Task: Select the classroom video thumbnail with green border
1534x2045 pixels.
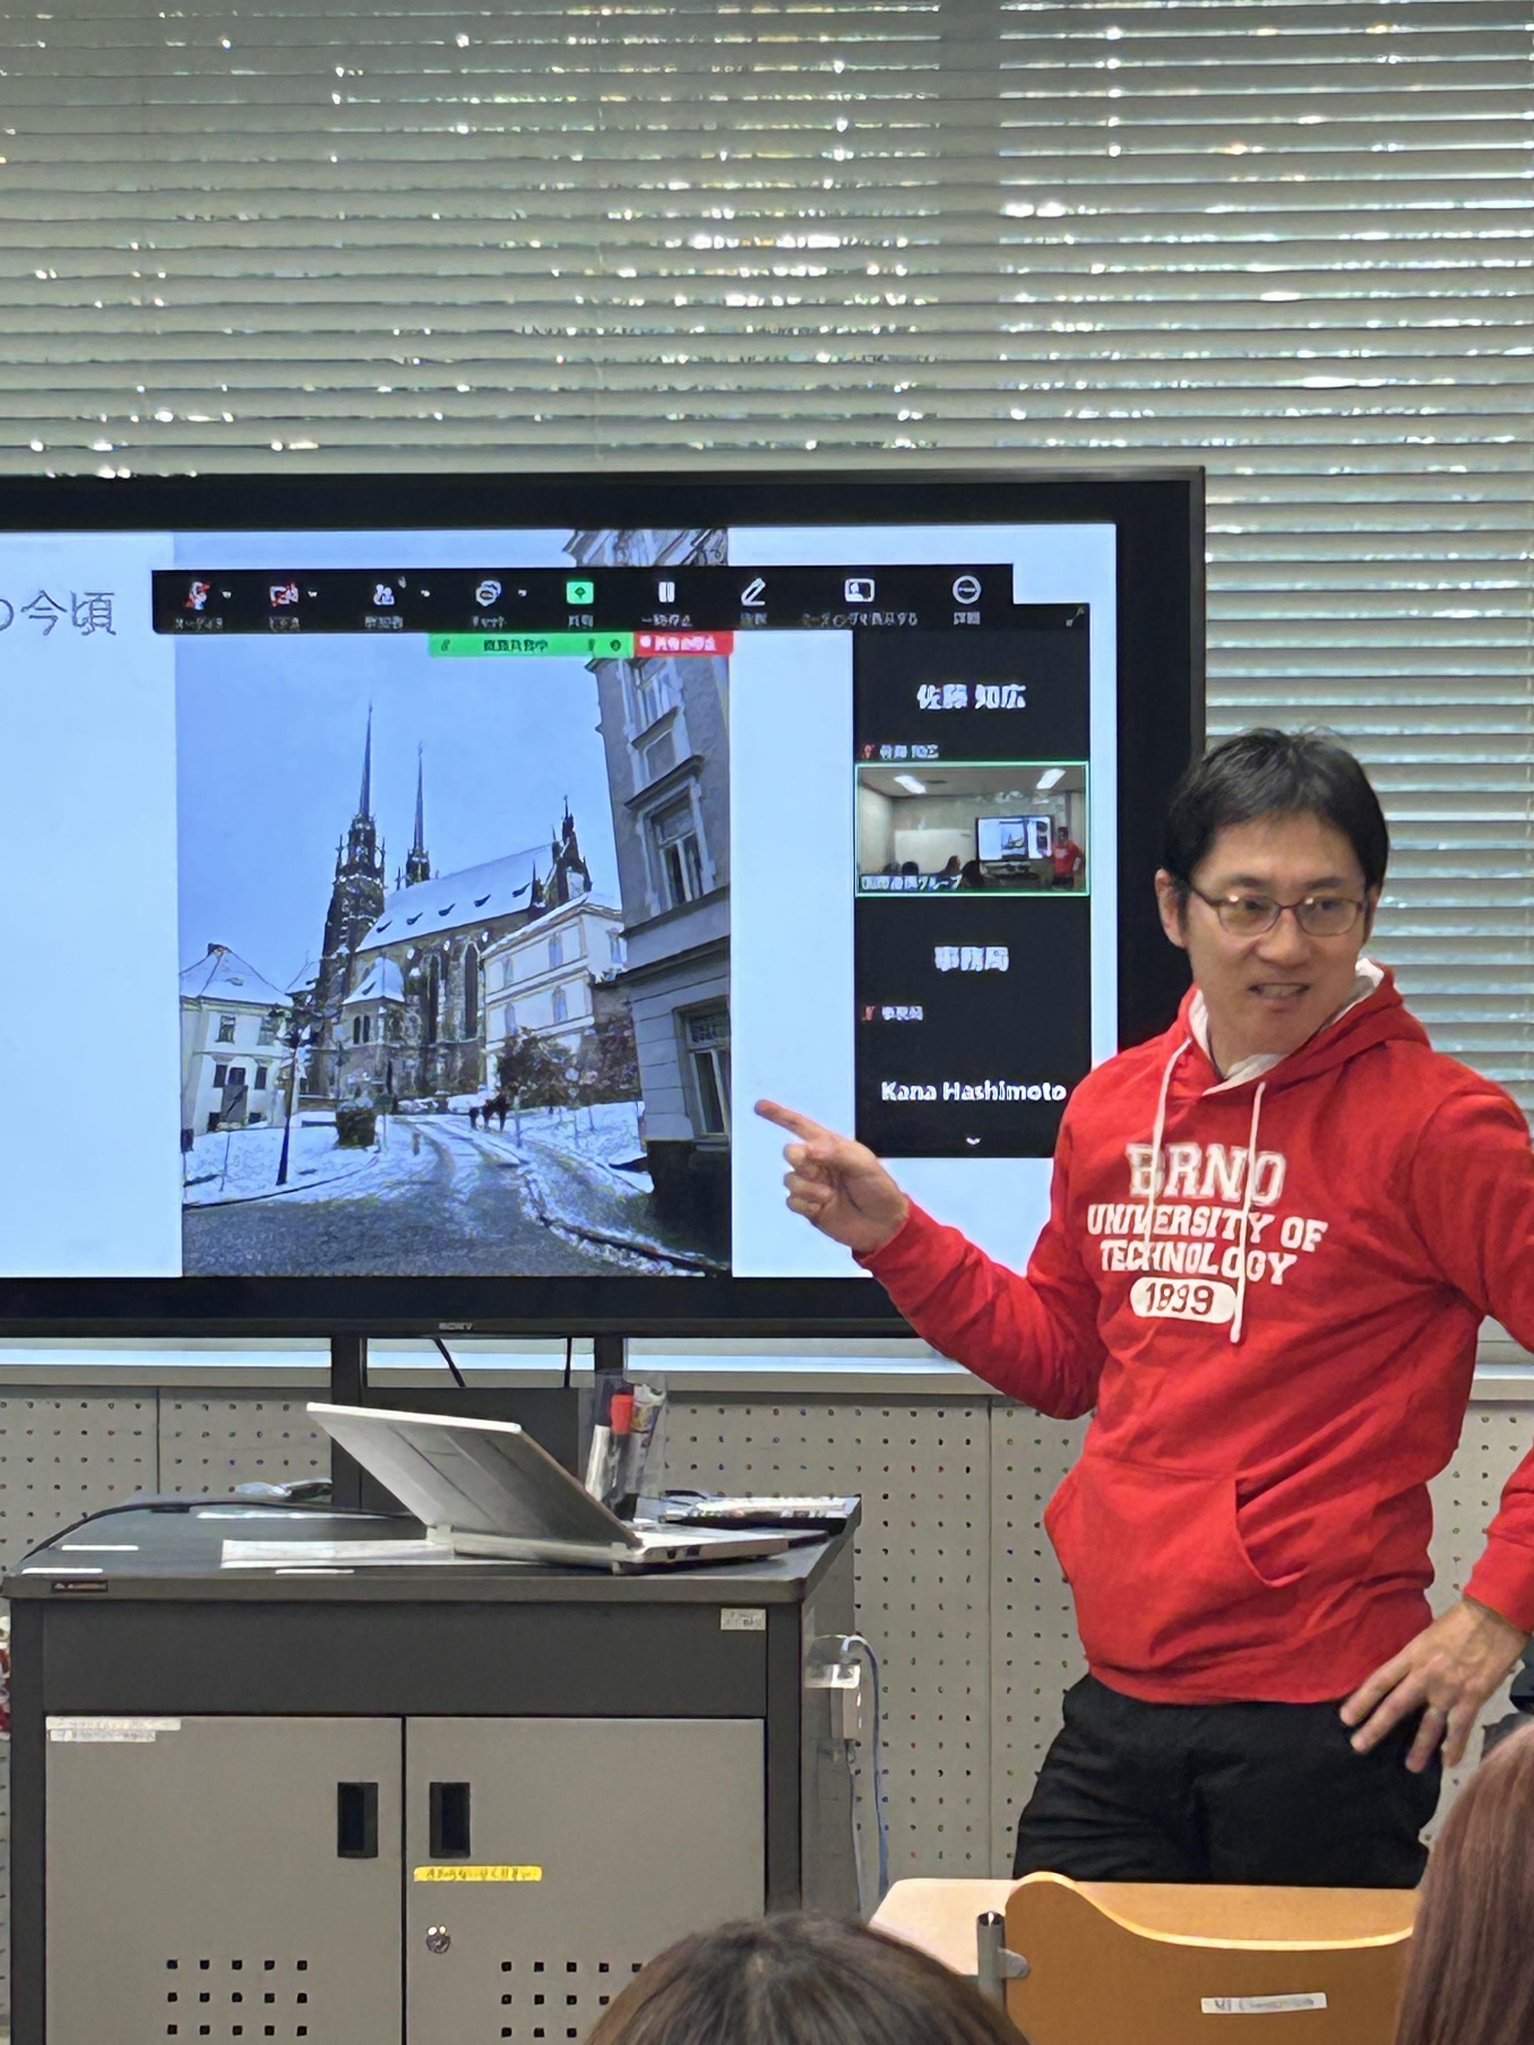Action: (972, 828)
